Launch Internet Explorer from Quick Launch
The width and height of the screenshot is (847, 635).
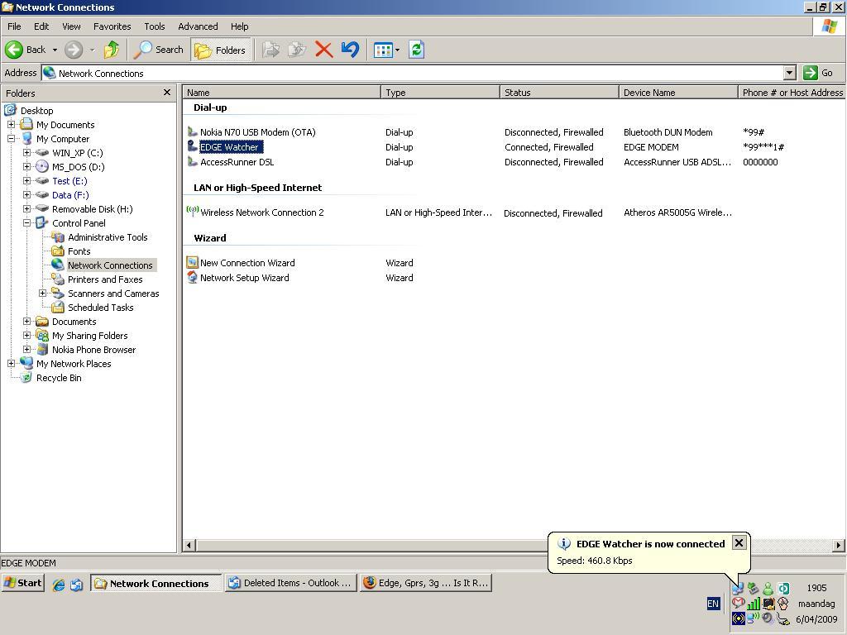tap(59, 585)
